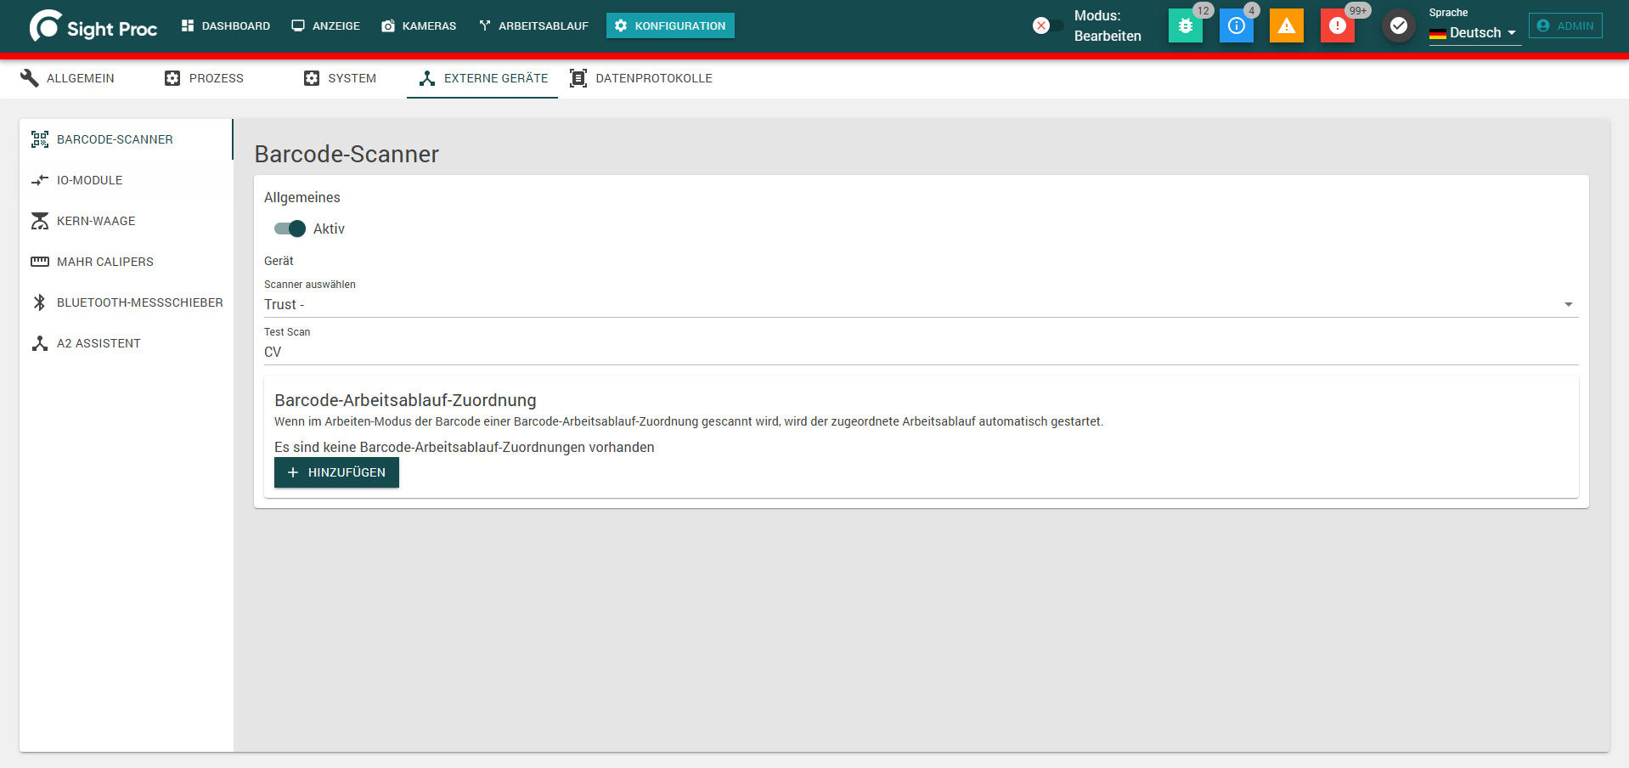Screen dimensions: 1629x768
Task: Click the IO-Module arrows icon
Action: [40, 180]
